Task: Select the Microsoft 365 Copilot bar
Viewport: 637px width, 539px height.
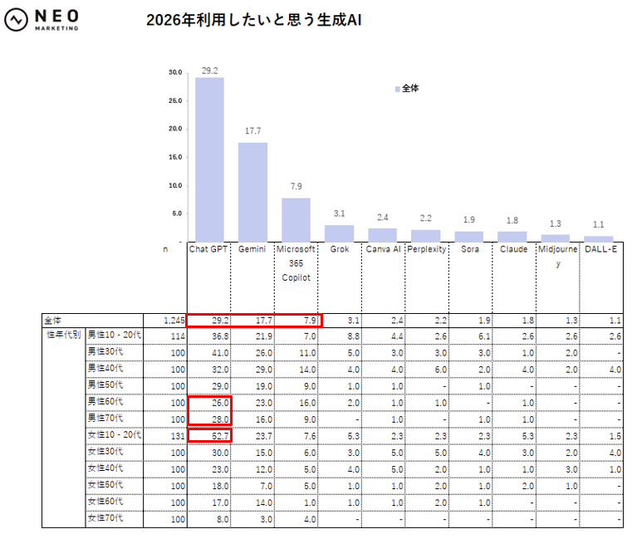Action: (296, 220)
